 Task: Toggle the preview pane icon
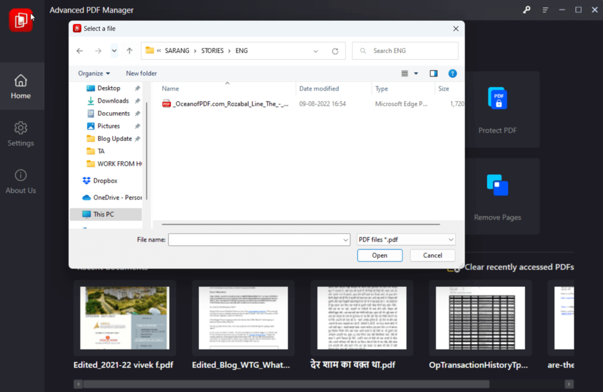click(x=433, y=74)
